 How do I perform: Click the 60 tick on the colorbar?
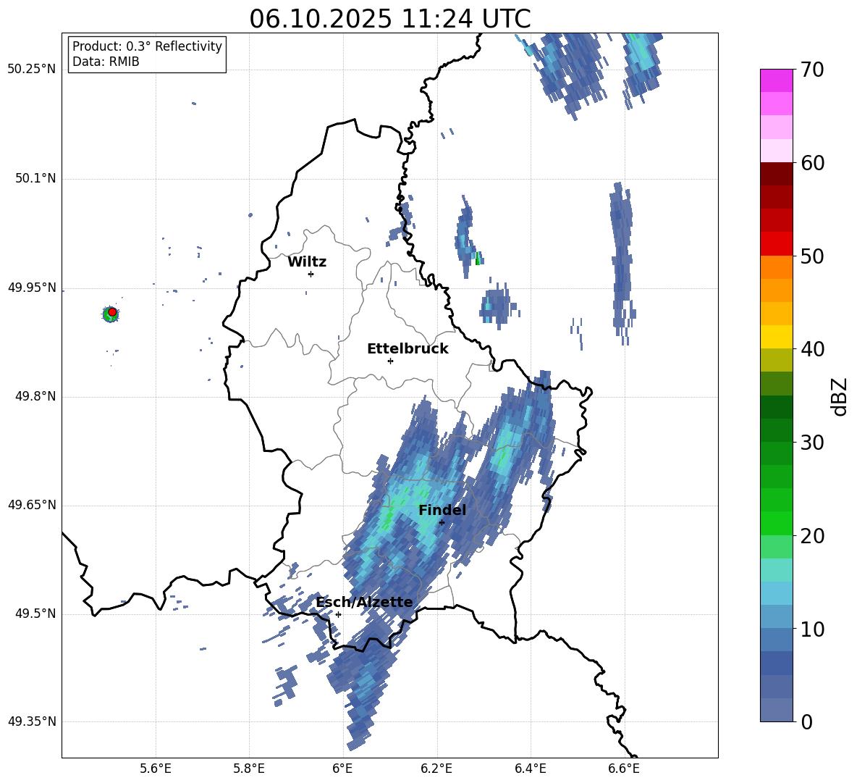click(x=813, y=163)
